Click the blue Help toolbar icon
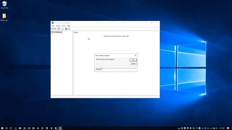The width and height of the screenshot is (232, 130). point(66,29)
